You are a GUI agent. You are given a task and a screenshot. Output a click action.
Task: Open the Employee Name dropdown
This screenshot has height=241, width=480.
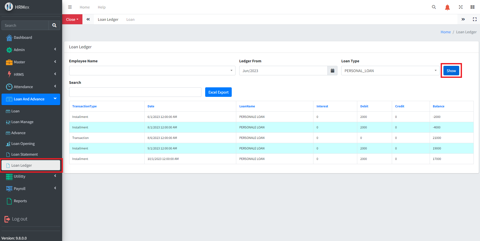tap(152, 71)
